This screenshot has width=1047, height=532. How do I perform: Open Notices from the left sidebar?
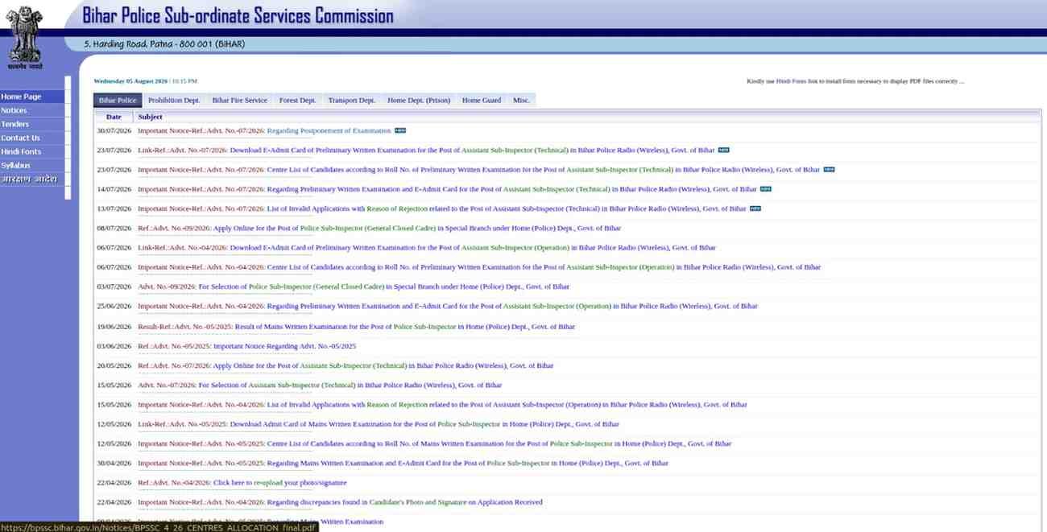point(32,110)
